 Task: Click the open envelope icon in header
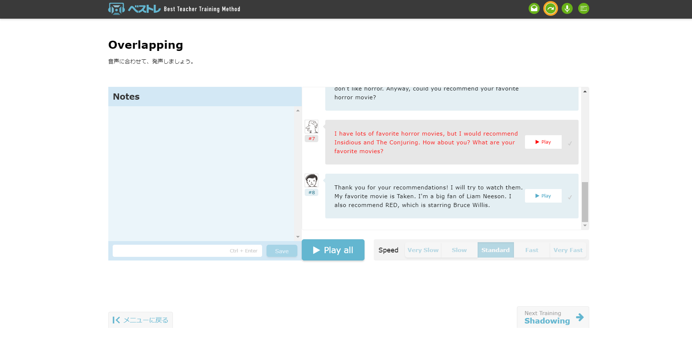point(534,8)
